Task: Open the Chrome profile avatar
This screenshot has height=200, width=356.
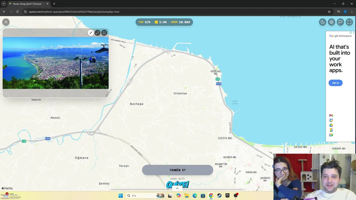Action: click(x=345, y=12)
